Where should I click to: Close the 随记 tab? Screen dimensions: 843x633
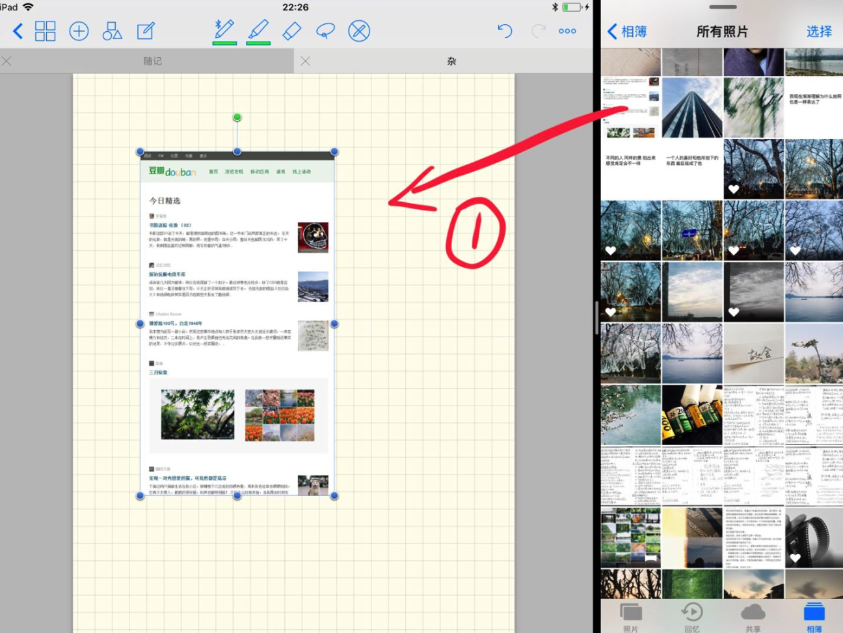[x=7, y=61]
